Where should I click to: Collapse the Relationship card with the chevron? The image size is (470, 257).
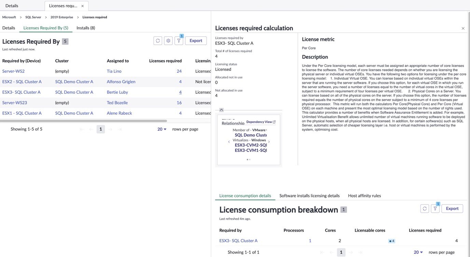pyautogui.click(x=221, y=110)
